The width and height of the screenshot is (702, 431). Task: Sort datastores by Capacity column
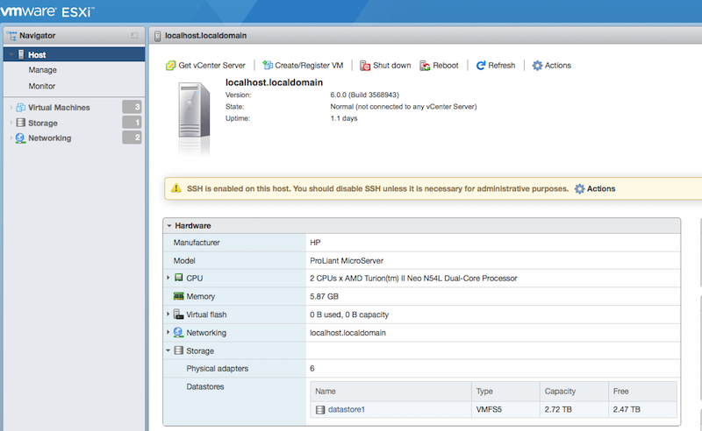574,392
